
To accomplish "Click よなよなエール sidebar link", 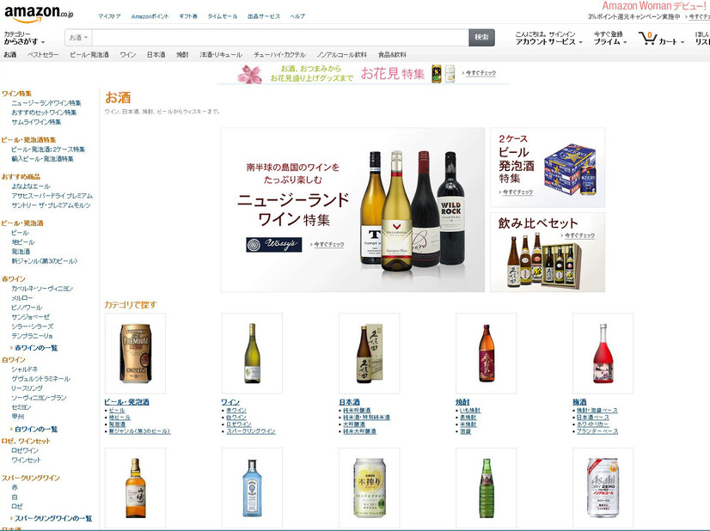I will pyautogui.click(x=31, y=186).
